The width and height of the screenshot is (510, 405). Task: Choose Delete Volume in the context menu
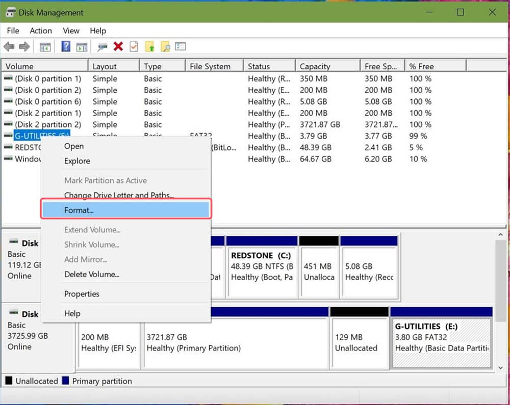coord(90,275)
